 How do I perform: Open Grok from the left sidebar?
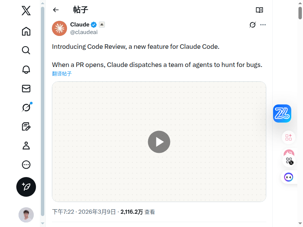26,108
